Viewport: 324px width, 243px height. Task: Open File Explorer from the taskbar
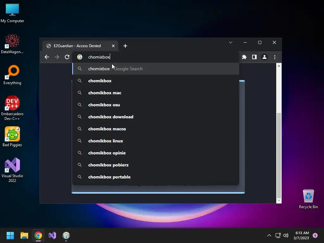(x=24, y=235)
